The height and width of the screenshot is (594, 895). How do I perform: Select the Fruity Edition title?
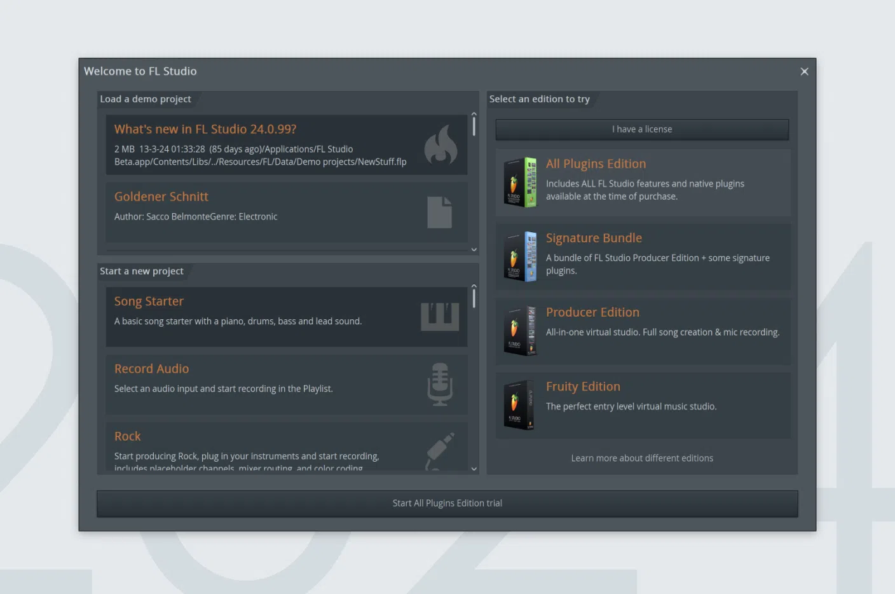coord(583,387)
